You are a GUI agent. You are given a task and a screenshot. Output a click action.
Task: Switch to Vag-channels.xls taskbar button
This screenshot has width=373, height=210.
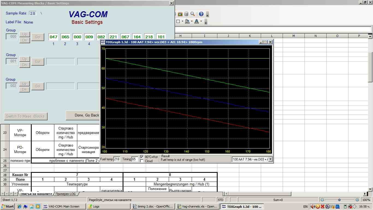[x=197, y=206]
